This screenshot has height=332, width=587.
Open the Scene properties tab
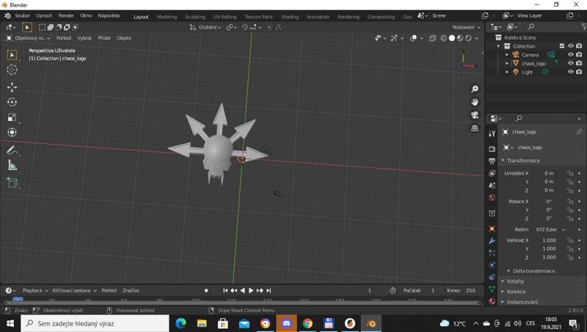(492, 185)
